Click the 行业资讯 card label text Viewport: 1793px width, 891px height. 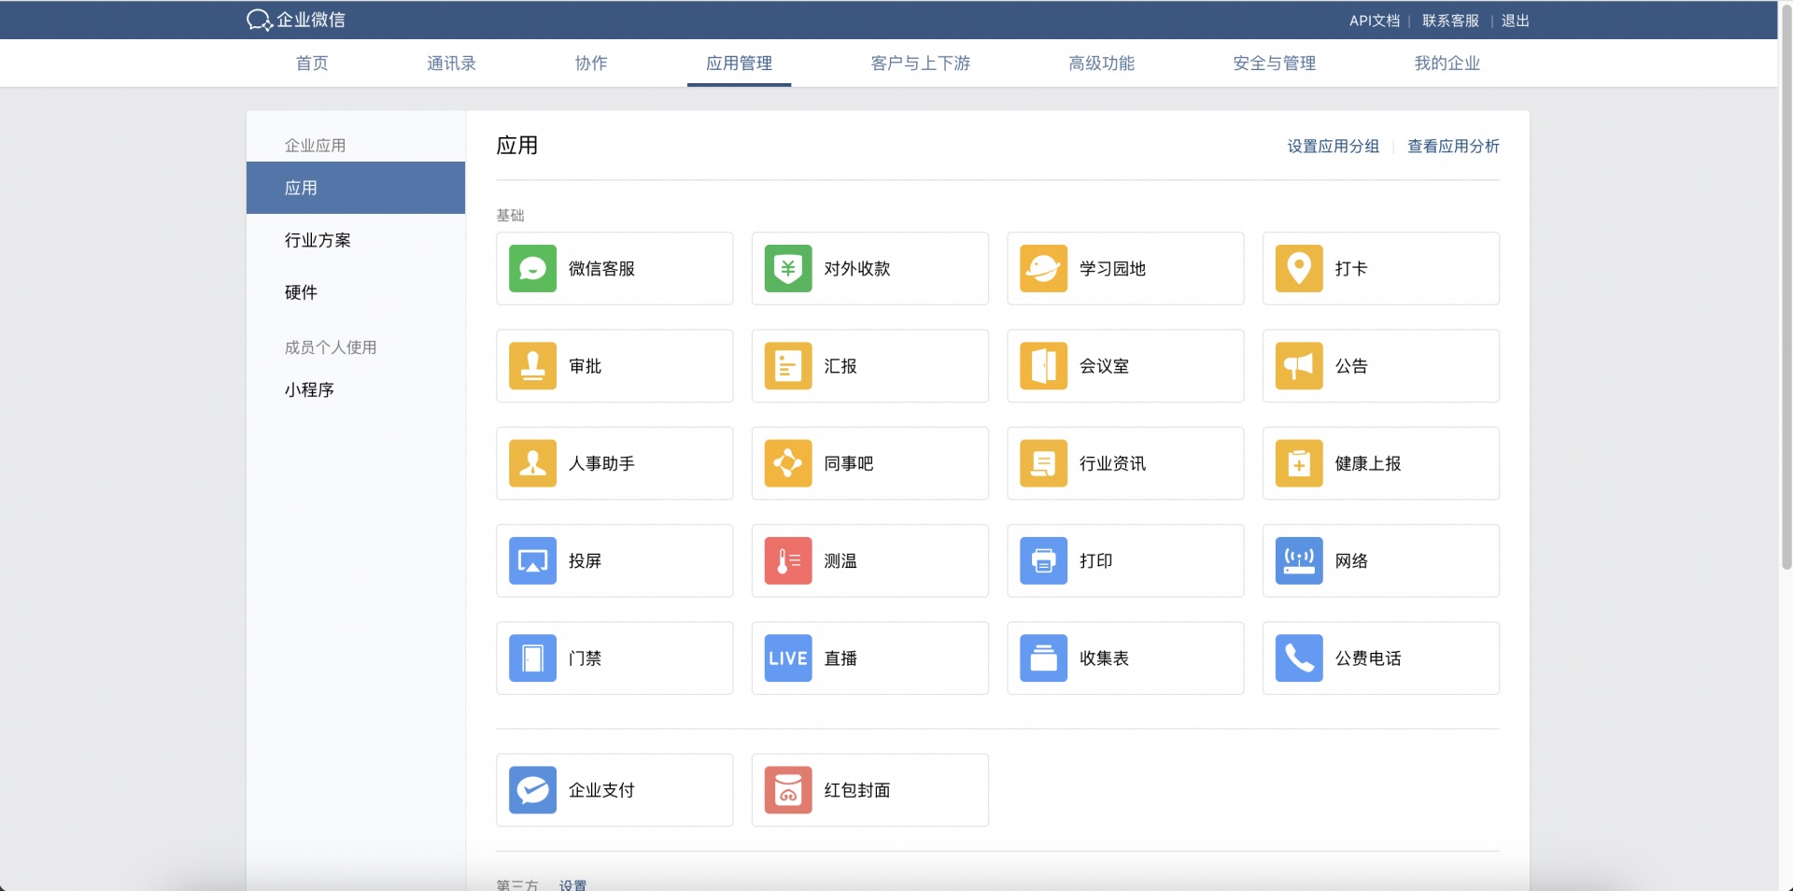click(x=1112, y=463)
